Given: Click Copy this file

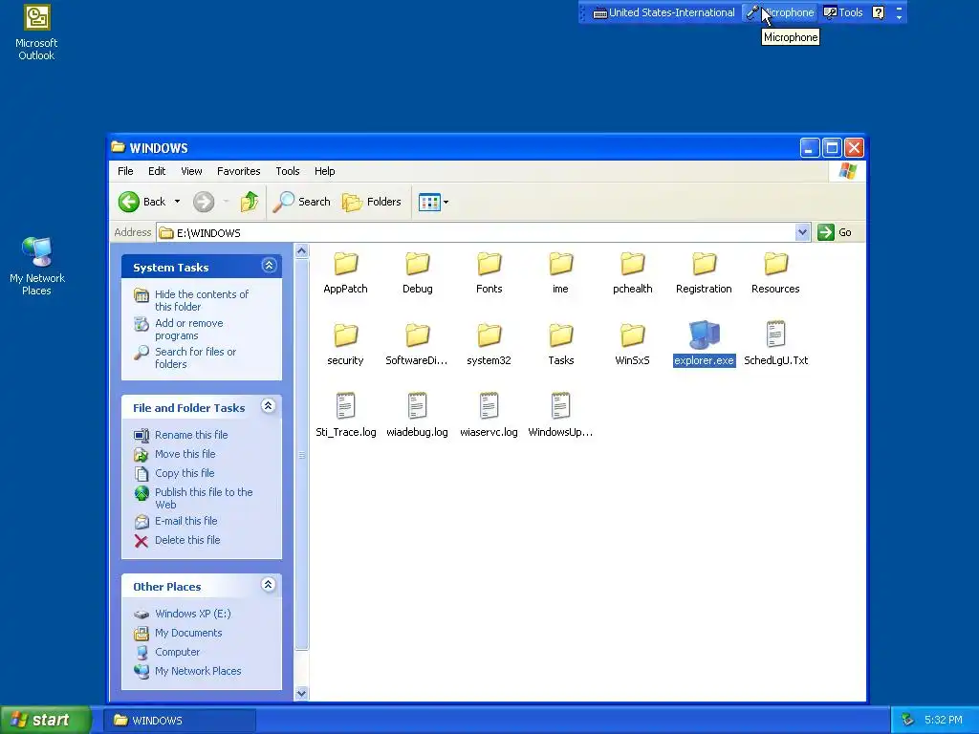Looking at the screenshot, I should pyautogui.click(x=185, y=473).
